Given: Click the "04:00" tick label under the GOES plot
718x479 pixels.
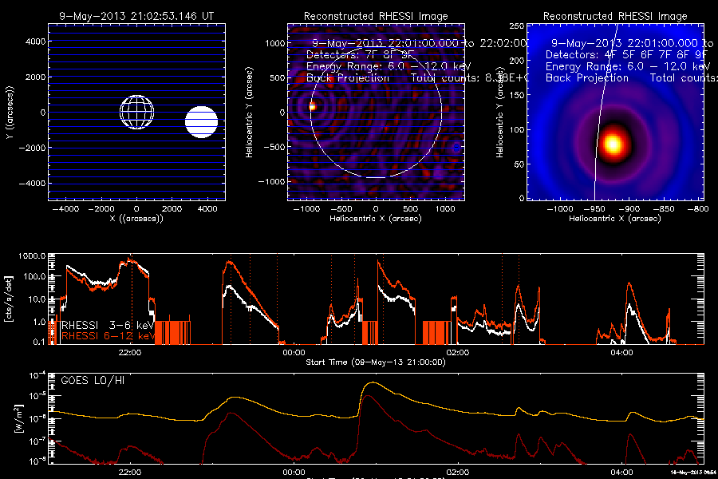Looking at the screenshot, I should click(621, 472).
